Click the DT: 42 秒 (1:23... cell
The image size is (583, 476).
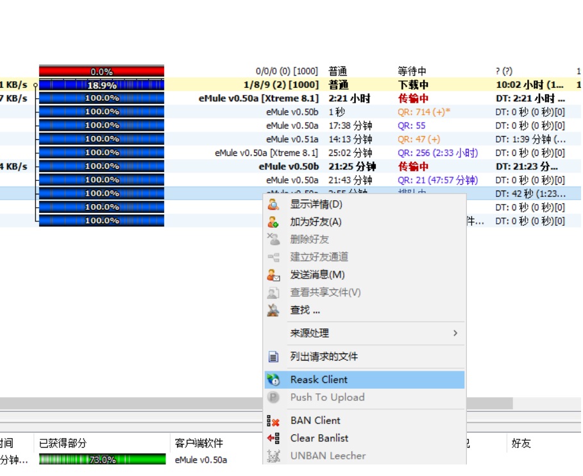[x=530, y=193]
